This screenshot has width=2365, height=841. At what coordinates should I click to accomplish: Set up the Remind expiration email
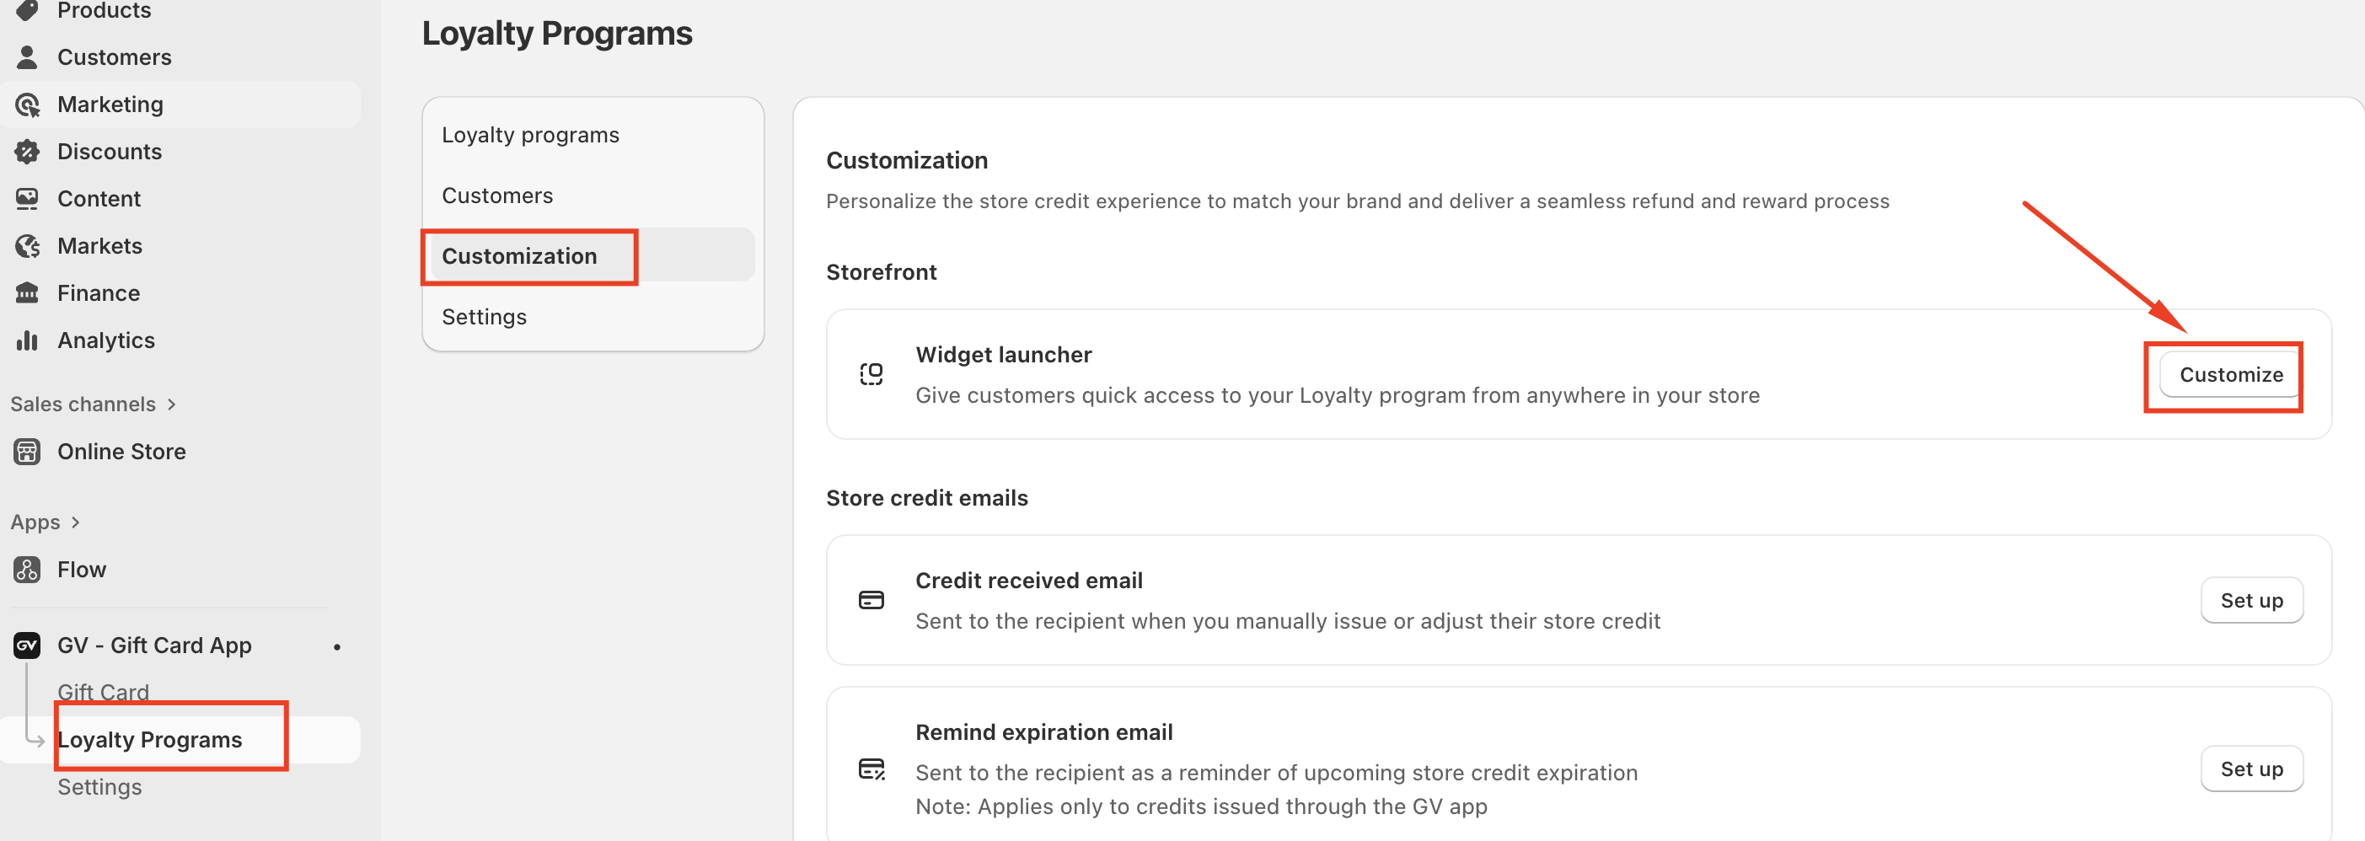[2250, 769]
